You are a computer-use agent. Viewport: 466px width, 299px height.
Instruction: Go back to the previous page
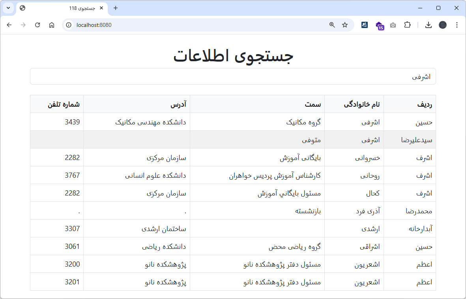pyautogui.click(x=9, y=25)
